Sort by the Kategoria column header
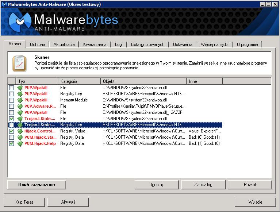The image size is (280, 212). tap(80, 81)
